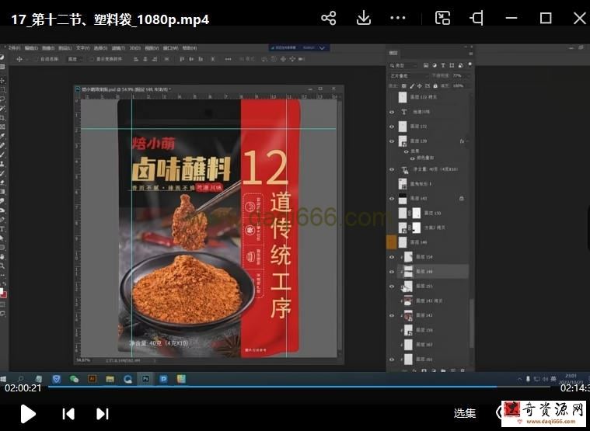Viewport: 590px width, 431px height.
Task: Click the document zoom percentage field
Action: click(x=83, y=360)
